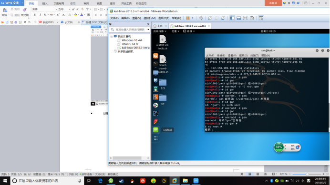Open the terminal 搜索(S) menu
Image resolution: width=330 pixels, height=185 pixels.
[243, 56]
